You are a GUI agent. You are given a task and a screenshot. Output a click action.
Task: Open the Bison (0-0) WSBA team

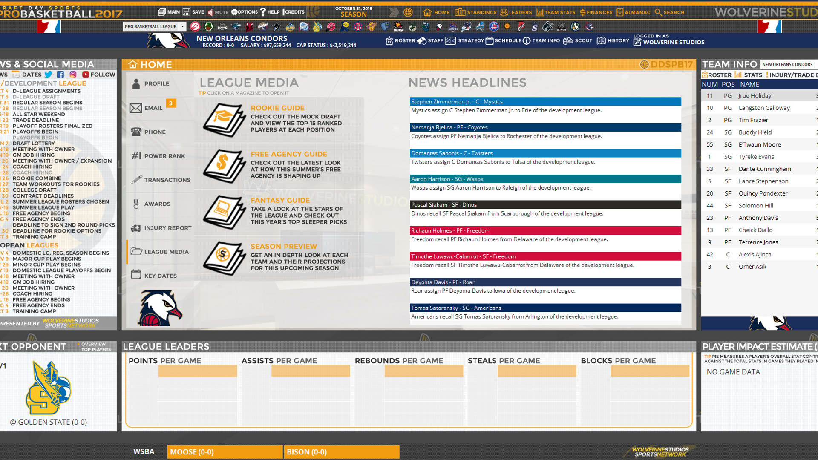tap(342, 452)
